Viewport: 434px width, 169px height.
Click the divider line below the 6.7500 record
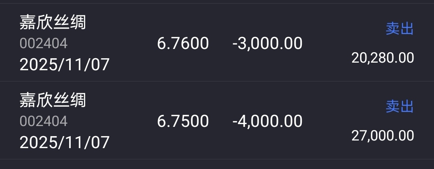click(217, 159)
